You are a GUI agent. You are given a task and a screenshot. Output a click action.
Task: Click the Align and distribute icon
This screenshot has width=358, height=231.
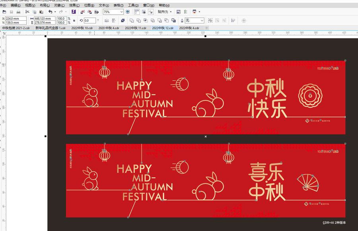click(x=233, y=21)
